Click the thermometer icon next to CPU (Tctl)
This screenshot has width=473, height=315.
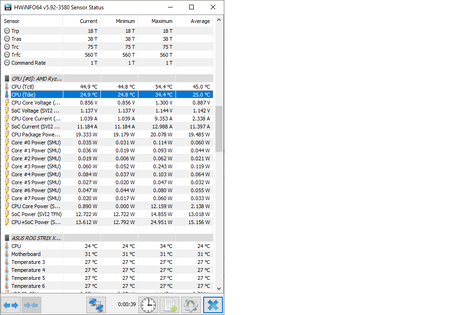[7, 87]
